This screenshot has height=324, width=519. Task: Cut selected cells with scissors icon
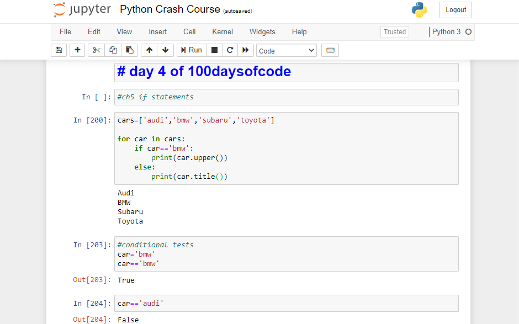96,50
